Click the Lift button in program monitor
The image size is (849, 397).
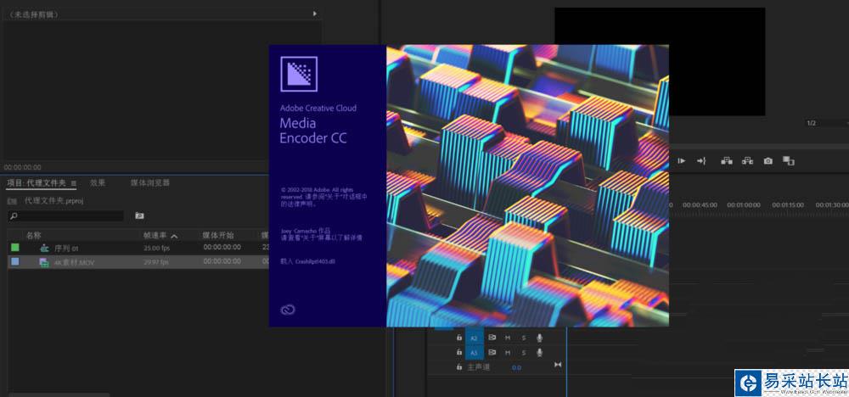point(727,160)
